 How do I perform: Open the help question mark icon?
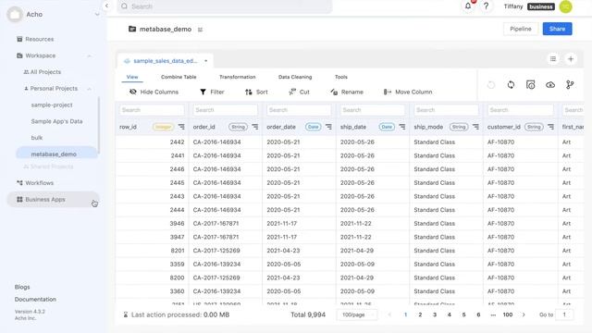point(486,6)
